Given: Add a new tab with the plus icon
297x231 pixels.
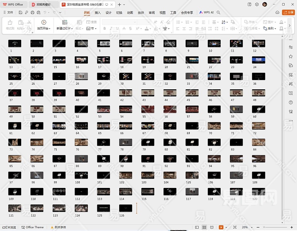Looking at the screenshot, I should (x=119, y=4).
